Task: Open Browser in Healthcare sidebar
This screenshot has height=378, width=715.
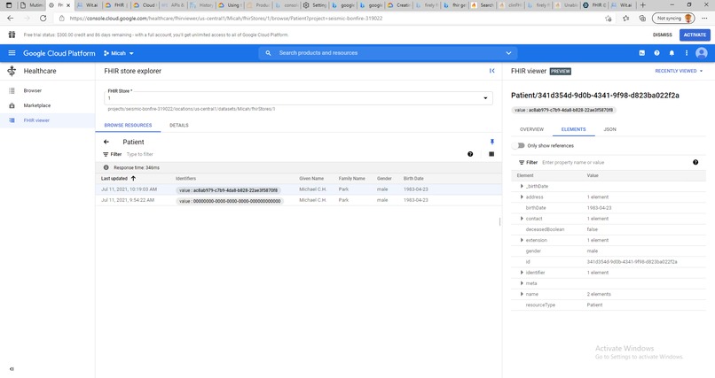Action: 32,90
